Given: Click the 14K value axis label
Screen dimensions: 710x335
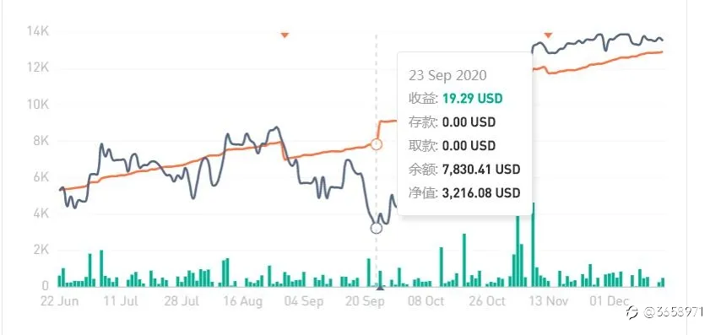Looking at the screenshot, I should coord(38,32).
